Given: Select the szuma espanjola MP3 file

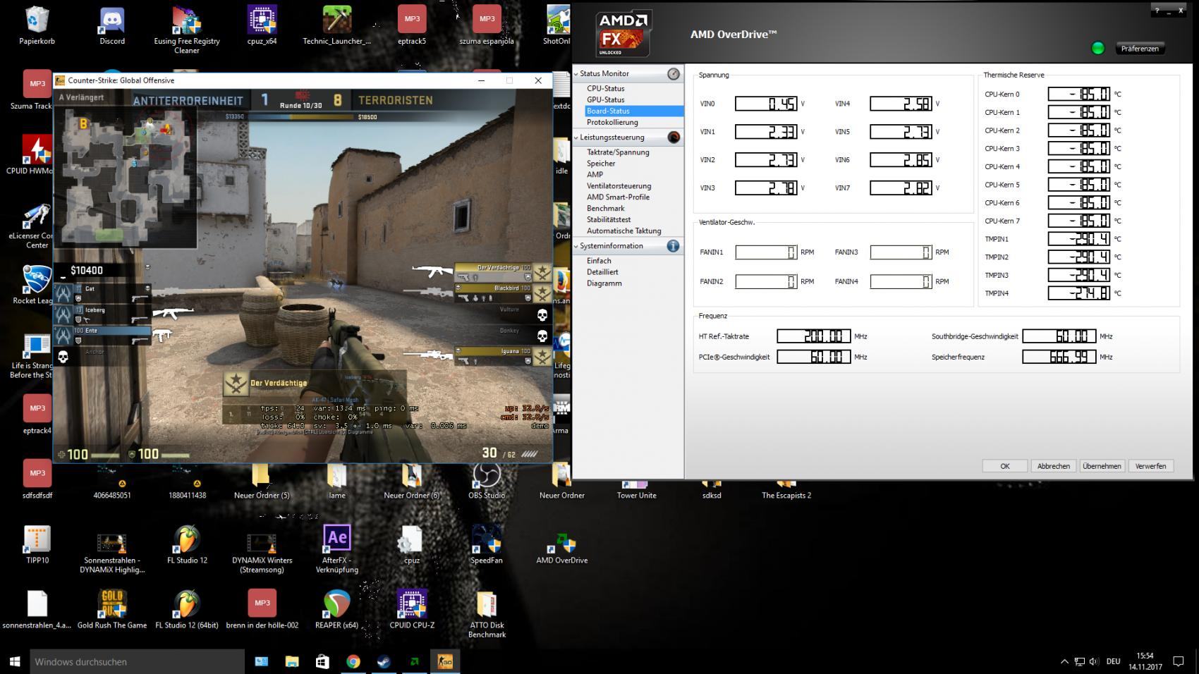Looking at the screenshot, I should [x=487, y=26].
